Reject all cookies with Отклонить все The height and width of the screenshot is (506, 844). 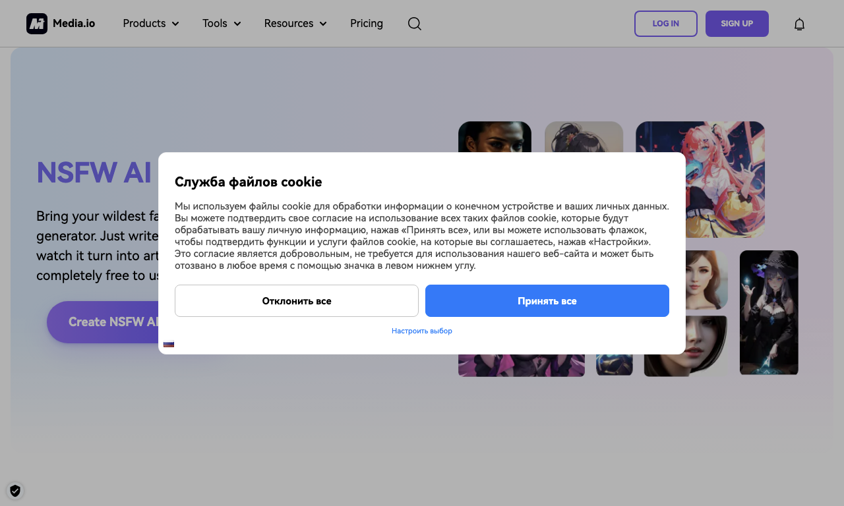[297, 301]
